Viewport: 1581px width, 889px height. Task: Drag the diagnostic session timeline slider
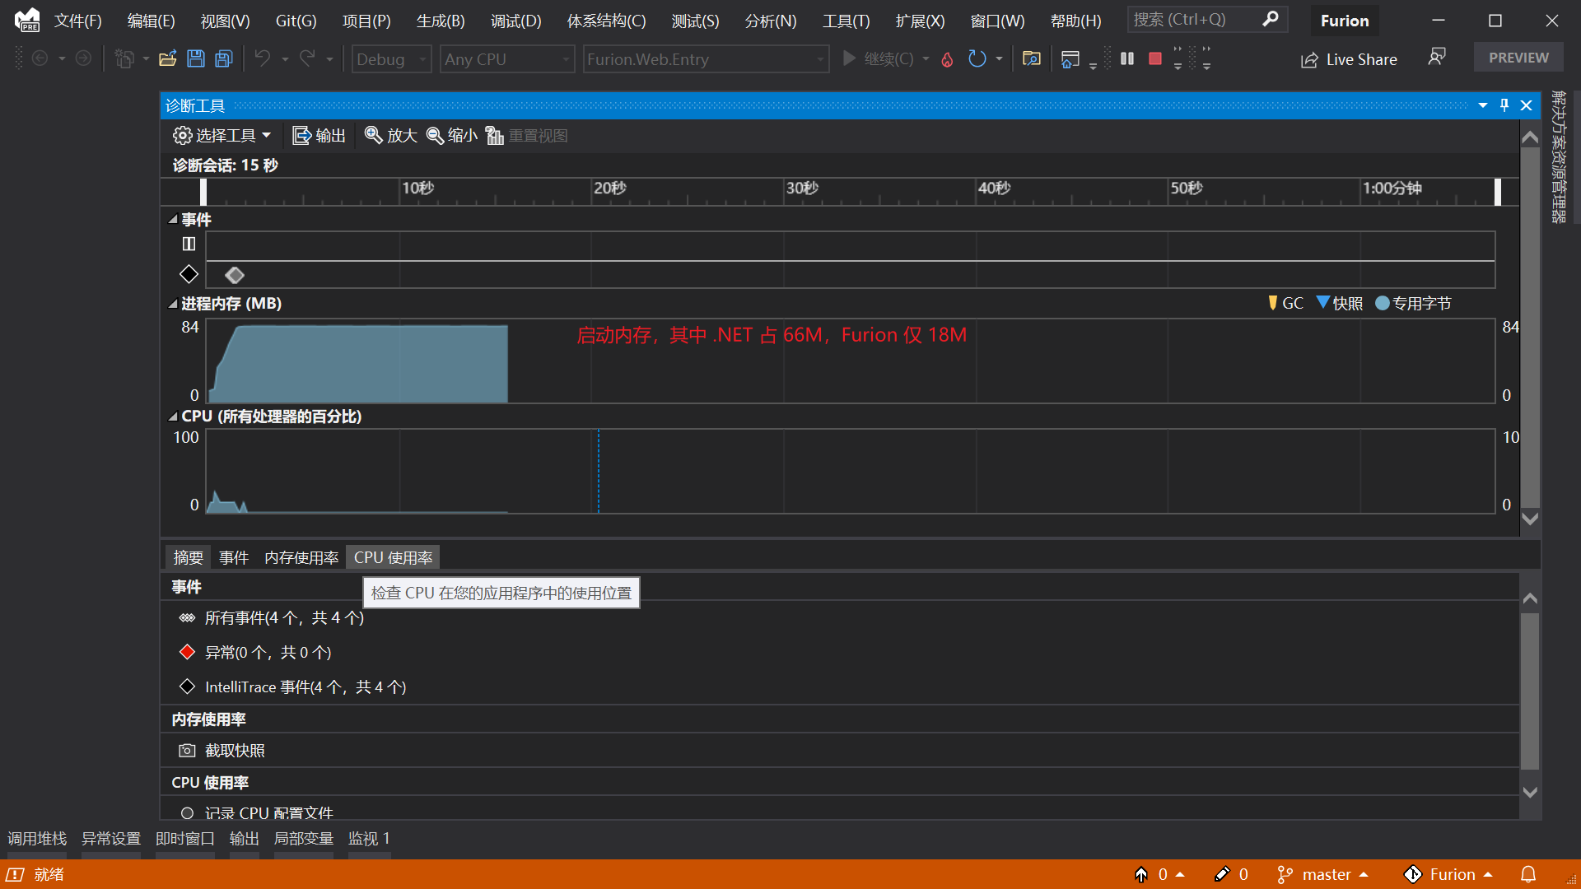(203, 190)
